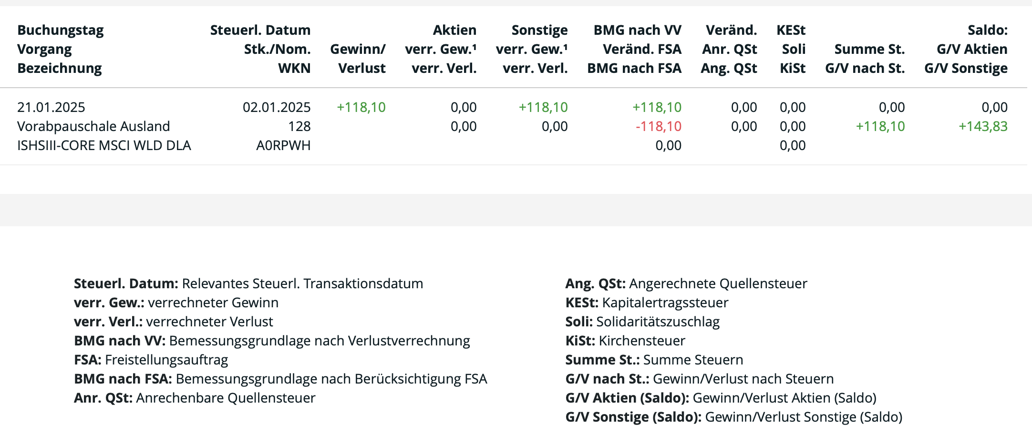Click the Soli: Solidaritätszuschlag legend entry
1032x445 pixels.
pyautogui.click(x=642, y=322)
